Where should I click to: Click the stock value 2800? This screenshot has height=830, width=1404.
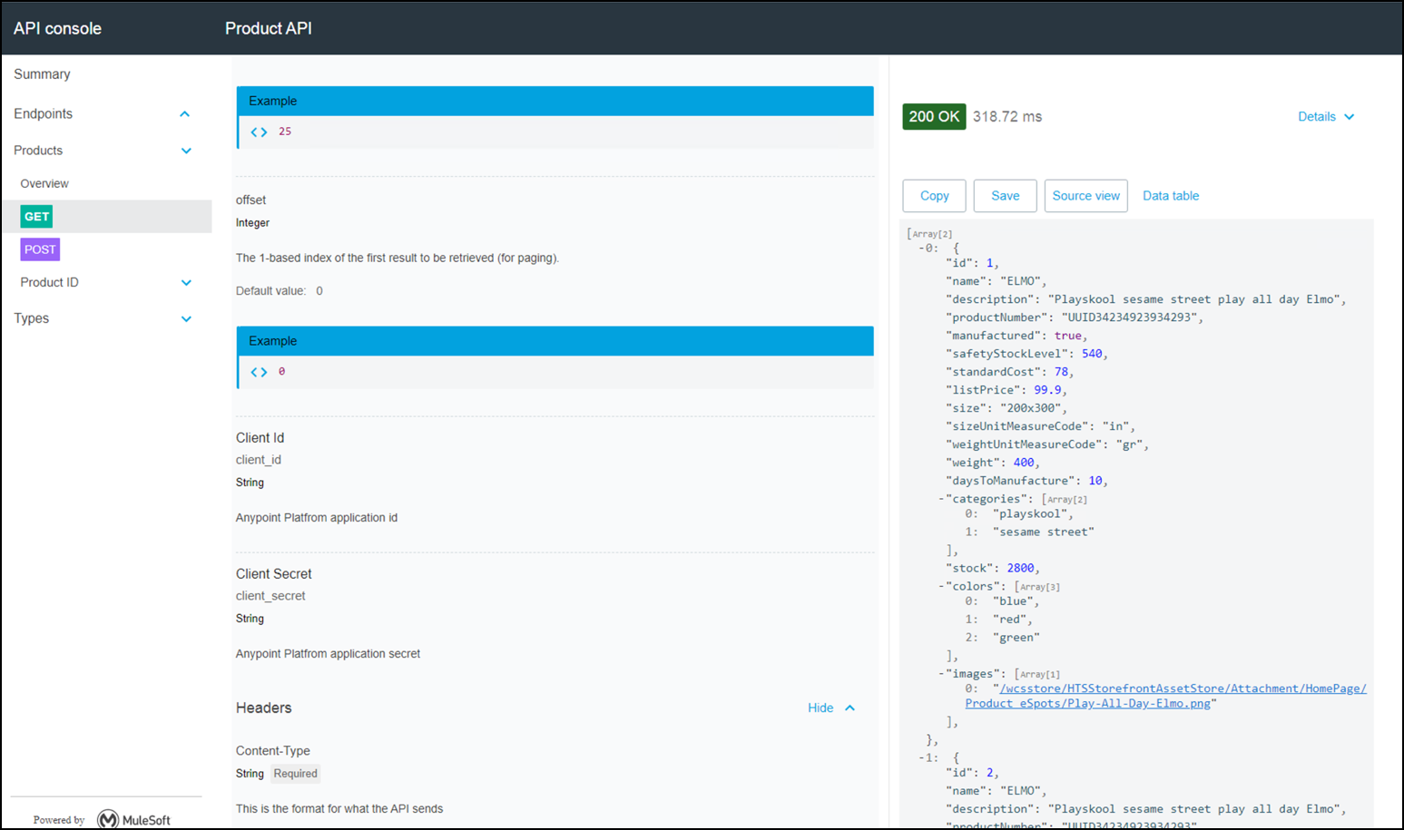[1020, 569]
